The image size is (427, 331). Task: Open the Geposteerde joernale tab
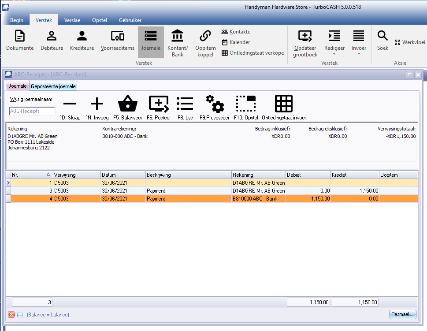tap(53, 86)
